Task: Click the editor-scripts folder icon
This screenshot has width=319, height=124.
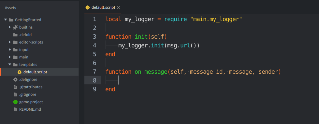Action: tap(15, 42)
